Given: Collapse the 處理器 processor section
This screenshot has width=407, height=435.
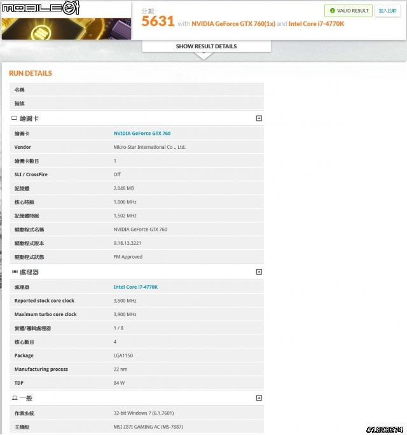Looking at the screenshot, I should 259,272.
